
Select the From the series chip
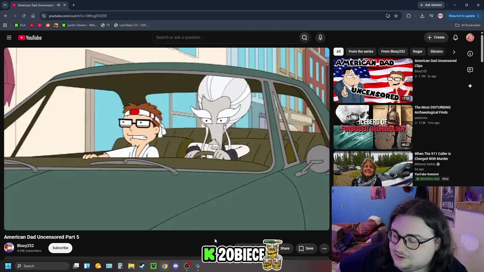pos(361,51)
